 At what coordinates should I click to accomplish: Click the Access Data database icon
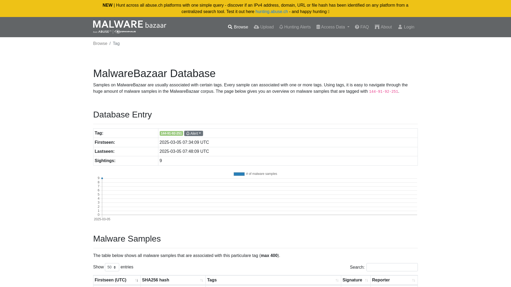point(318,27)
